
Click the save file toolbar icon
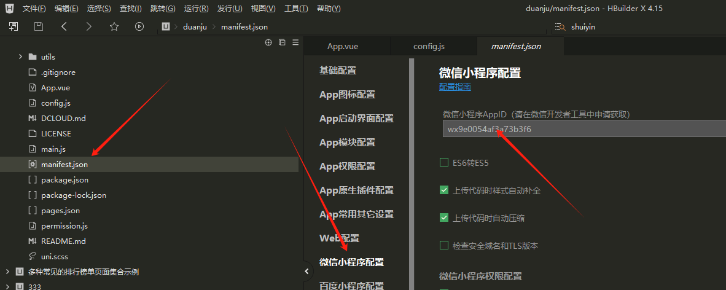click(39, 27)
